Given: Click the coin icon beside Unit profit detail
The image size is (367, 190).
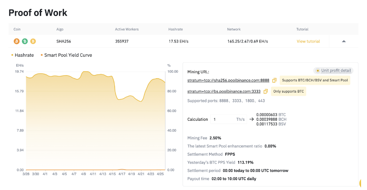Looking at the screenshot, I should tap(318, 71).
